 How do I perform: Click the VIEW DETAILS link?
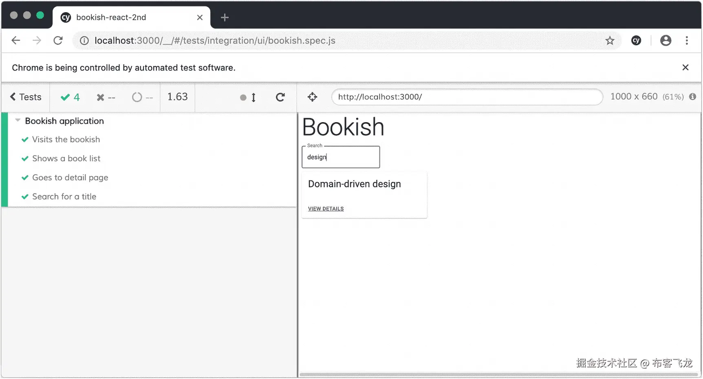326,209
